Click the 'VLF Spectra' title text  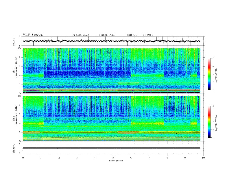pos(33,35)
